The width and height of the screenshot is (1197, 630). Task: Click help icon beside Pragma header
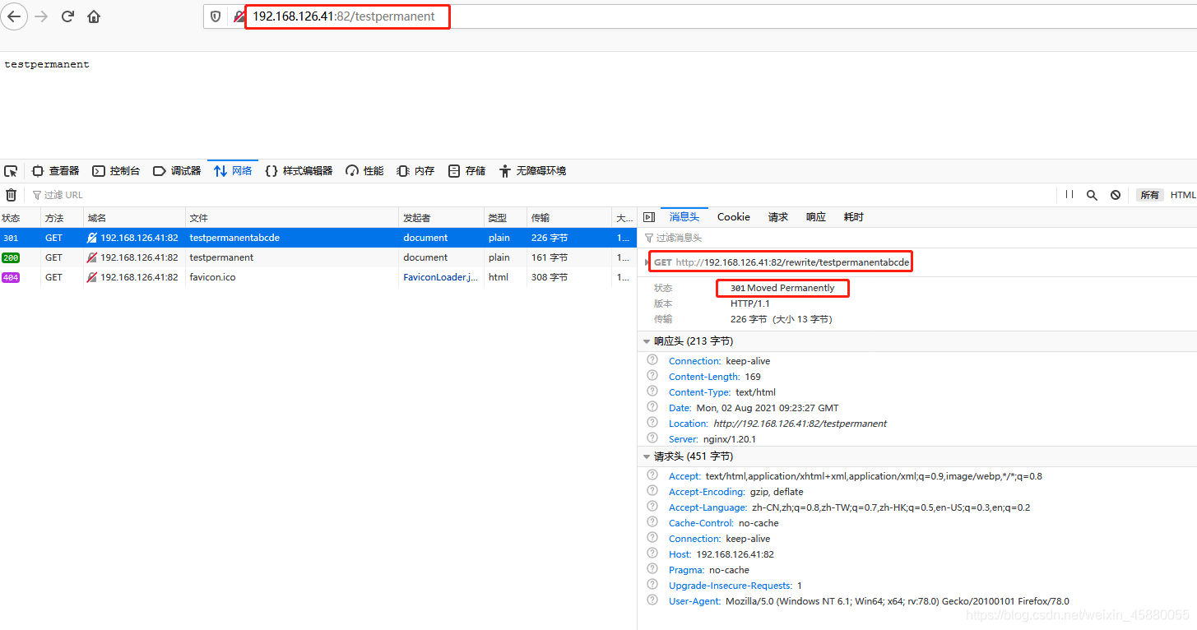tap(652, 569)
